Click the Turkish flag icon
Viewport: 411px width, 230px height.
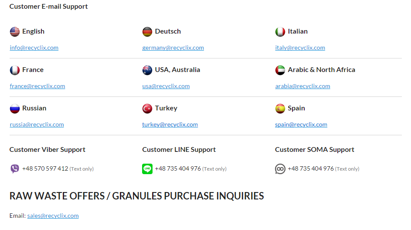tap(147, 109)
